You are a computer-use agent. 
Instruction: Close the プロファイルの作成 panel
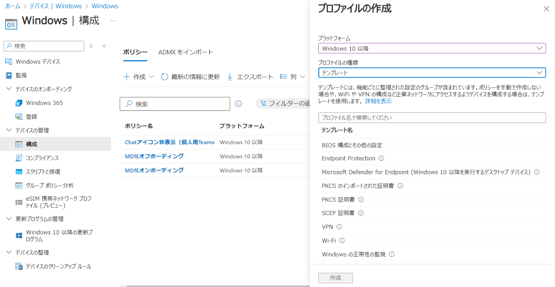pyautogui.click(x=546, y=9)
